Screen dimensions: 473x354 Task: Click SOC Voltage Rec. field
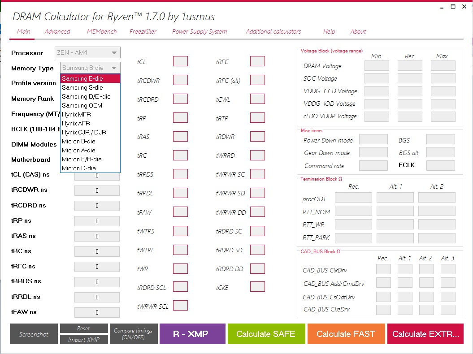(x=410, y=78)
